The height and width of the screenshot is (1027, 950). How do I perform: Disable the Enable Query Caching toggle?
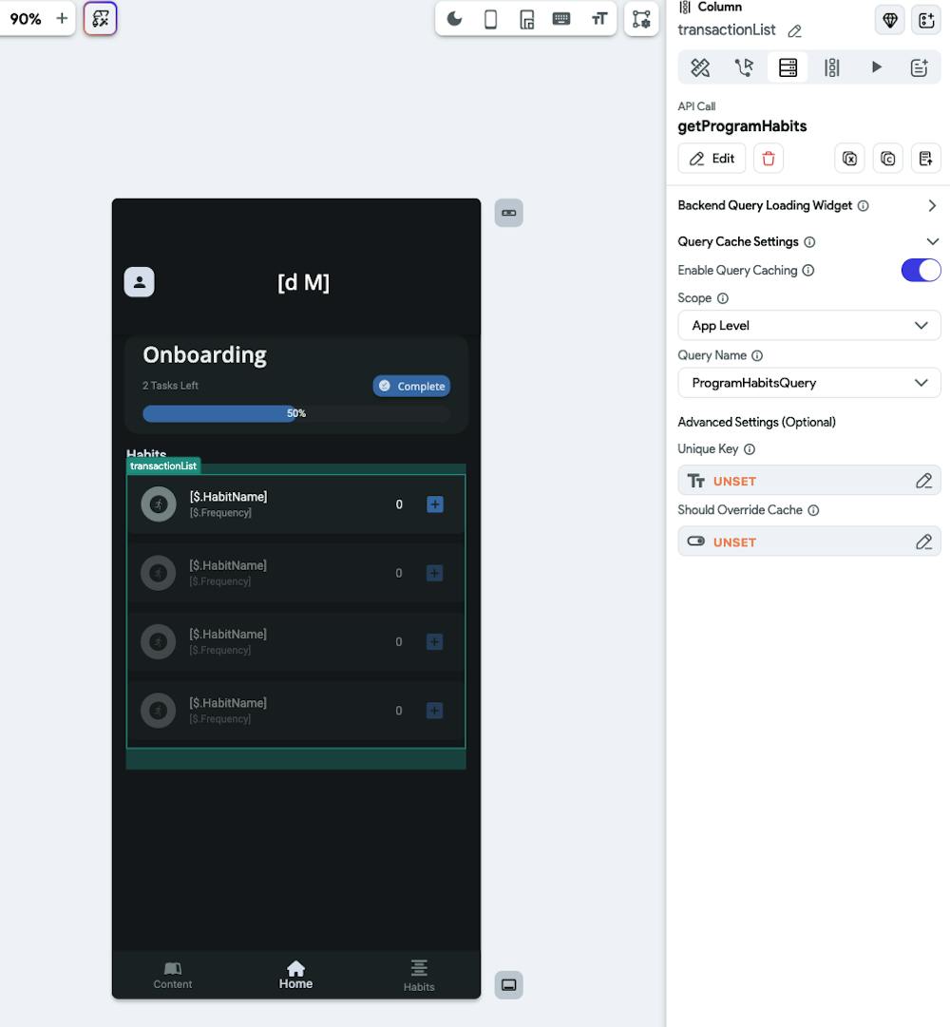click(x=920, y=270)
